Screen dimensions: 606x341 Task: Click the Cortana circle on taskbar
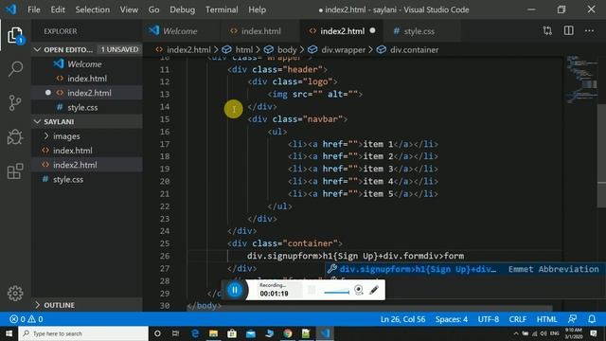click(x=157, y=333)
